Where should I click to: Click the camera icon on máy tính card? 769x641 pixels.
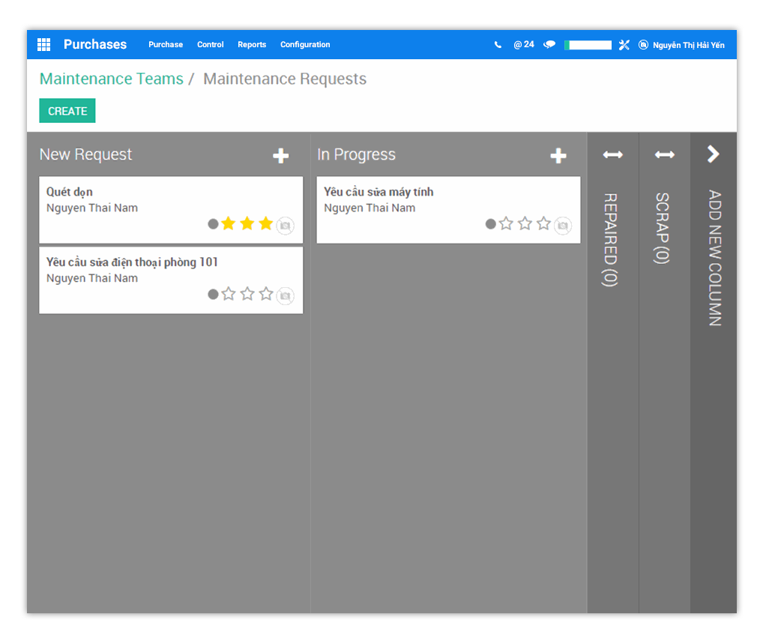[563, 225]
